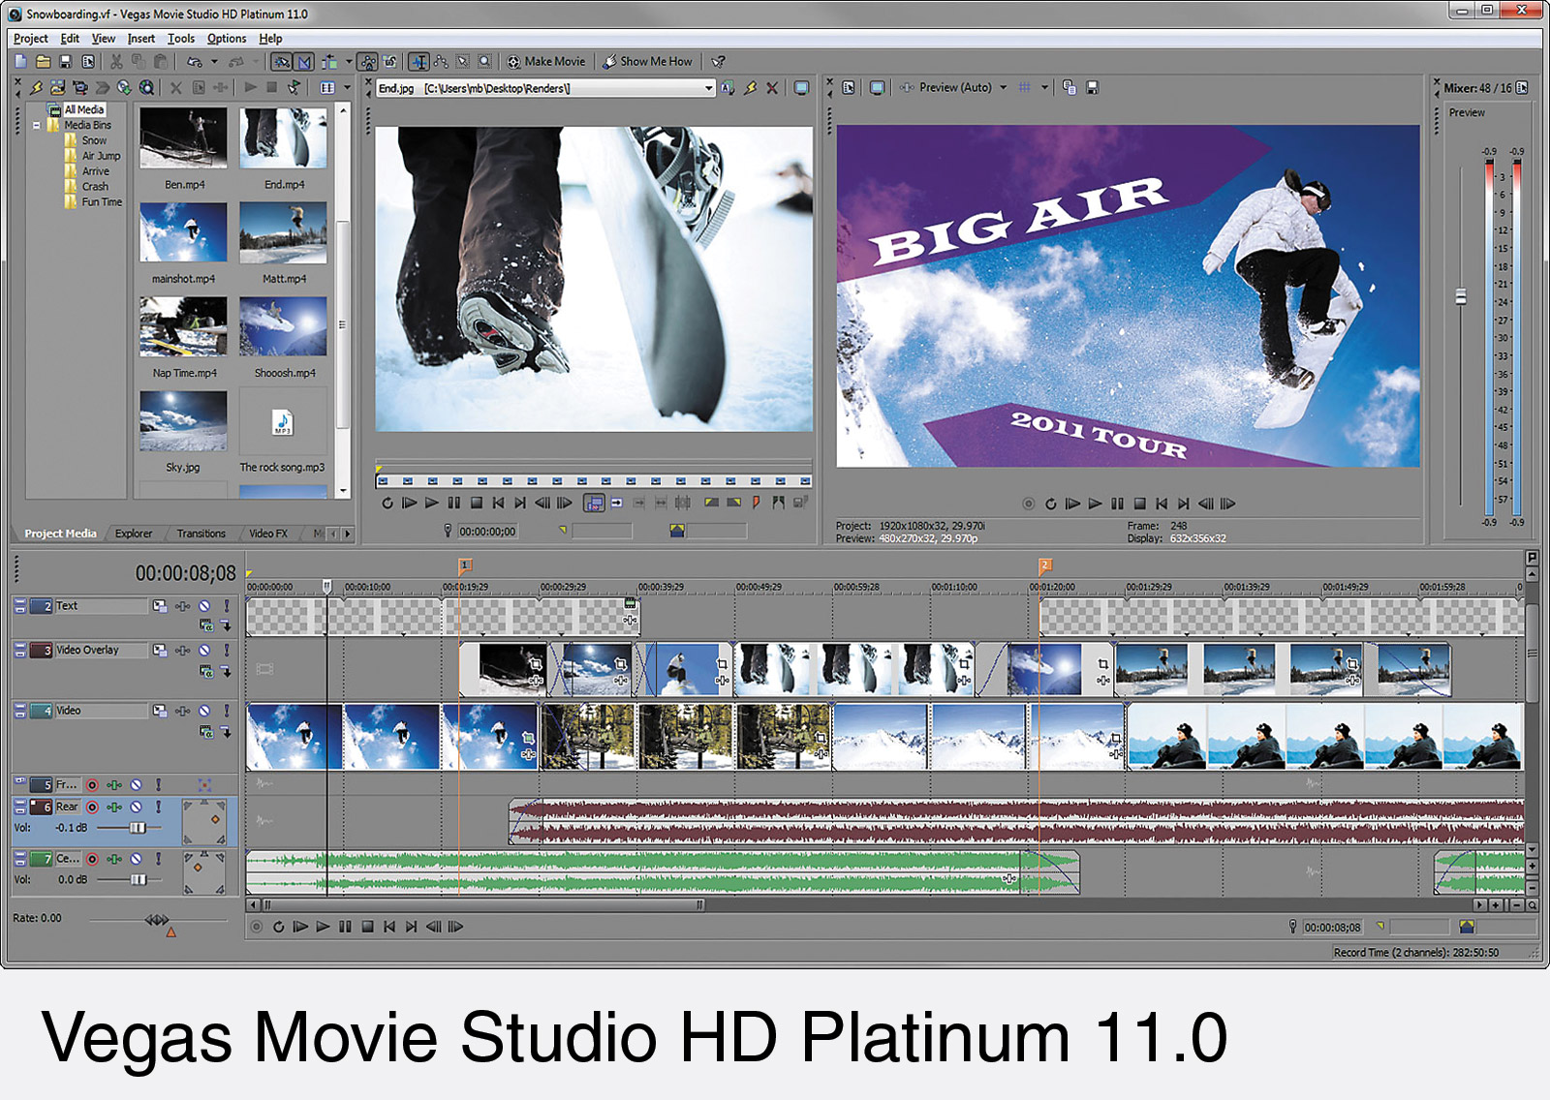Solo the Text track
This screenshot has width=1550, height=1100.
click(227, 605)
